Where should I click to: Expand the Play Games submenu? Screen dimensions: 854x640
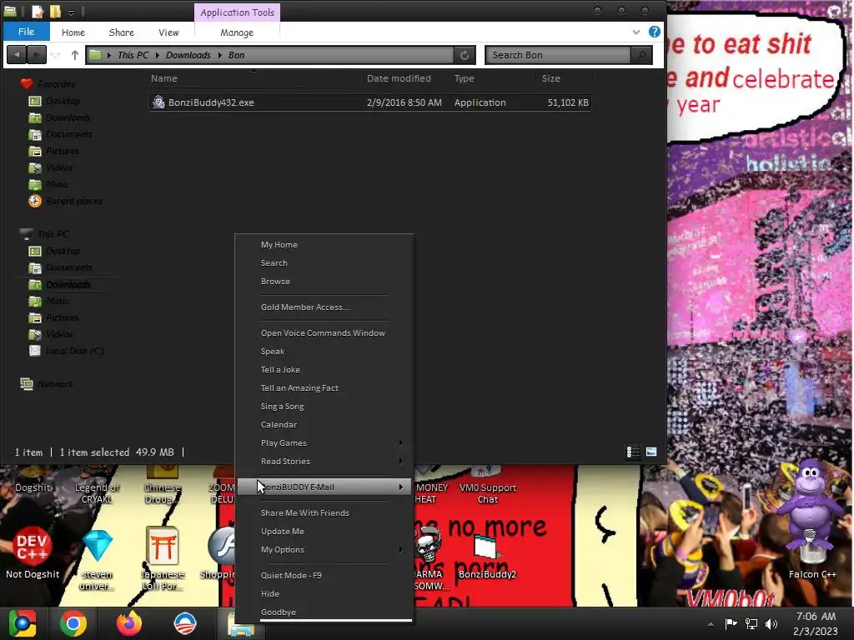pos(324,443)
